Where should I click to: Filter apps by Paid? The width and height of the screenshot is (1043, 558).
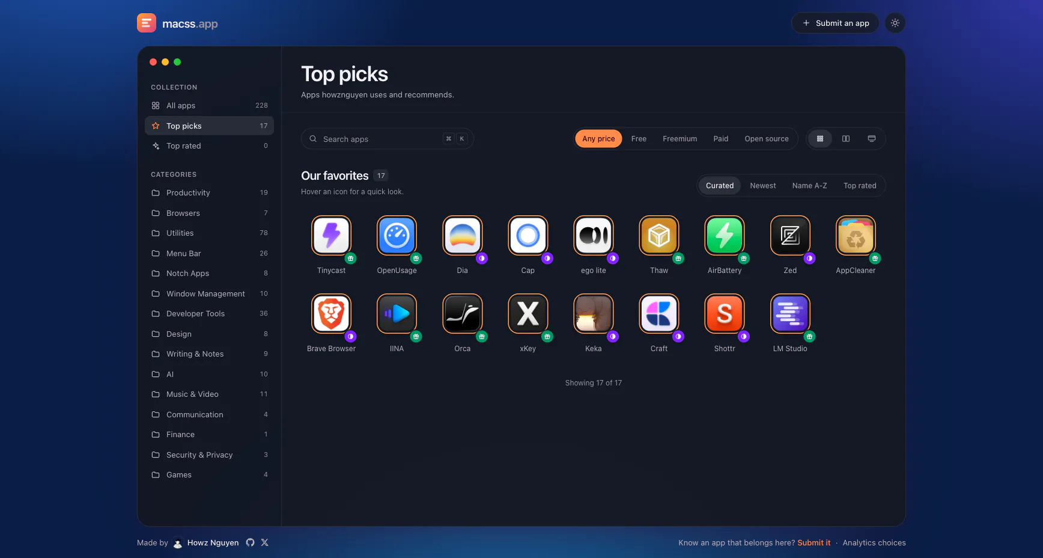click(x=720, y=139)
